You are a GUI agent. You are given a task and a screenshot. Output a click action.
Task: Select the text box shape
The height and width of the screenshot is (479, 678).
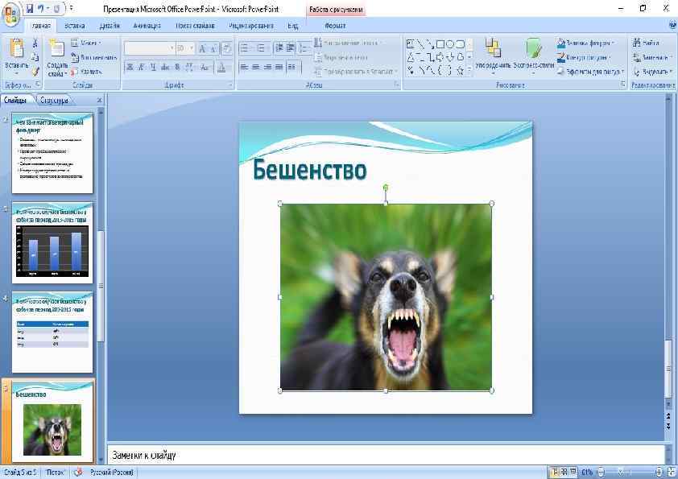411,43
